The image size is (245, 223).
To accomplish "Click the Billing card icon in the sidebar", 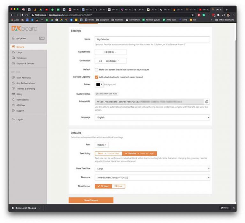I will [x=13, y=94].
